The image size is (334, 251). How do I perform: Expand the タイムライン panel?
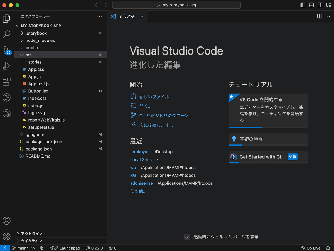click(x=61, y=241)
